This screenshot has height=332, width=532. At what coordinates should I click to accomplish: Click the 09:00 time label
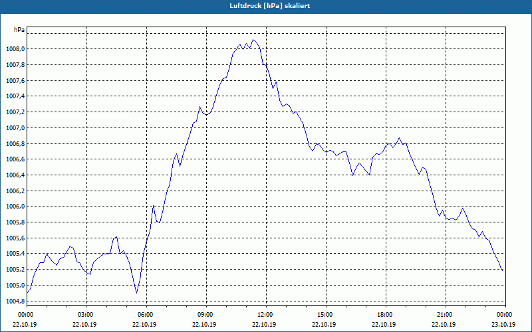[206, 315]
